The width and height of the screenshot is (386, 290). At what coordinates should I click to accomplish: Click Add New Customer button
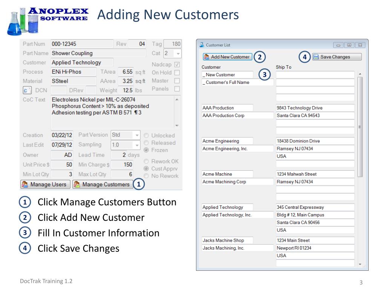[227, 57]
